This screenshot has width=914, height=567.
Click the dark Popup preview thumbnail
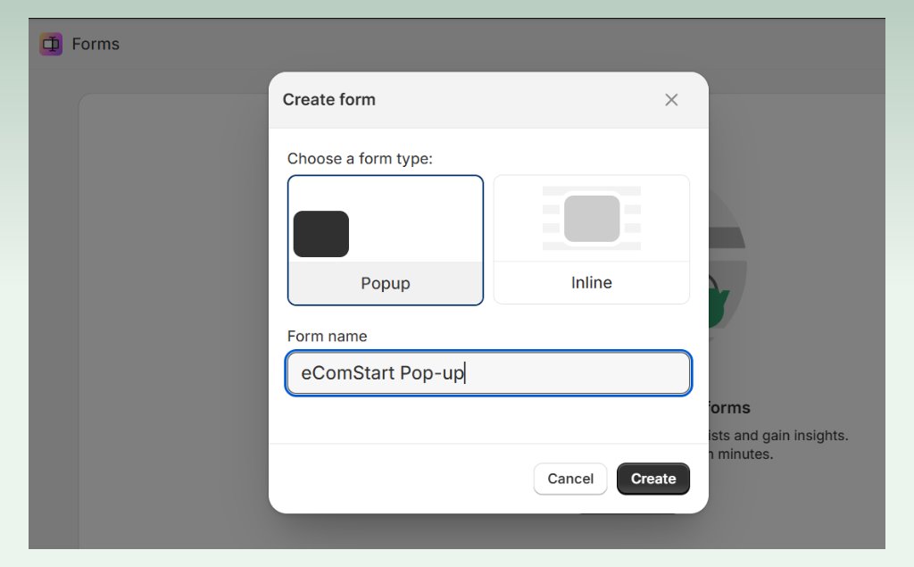(321, 234)
